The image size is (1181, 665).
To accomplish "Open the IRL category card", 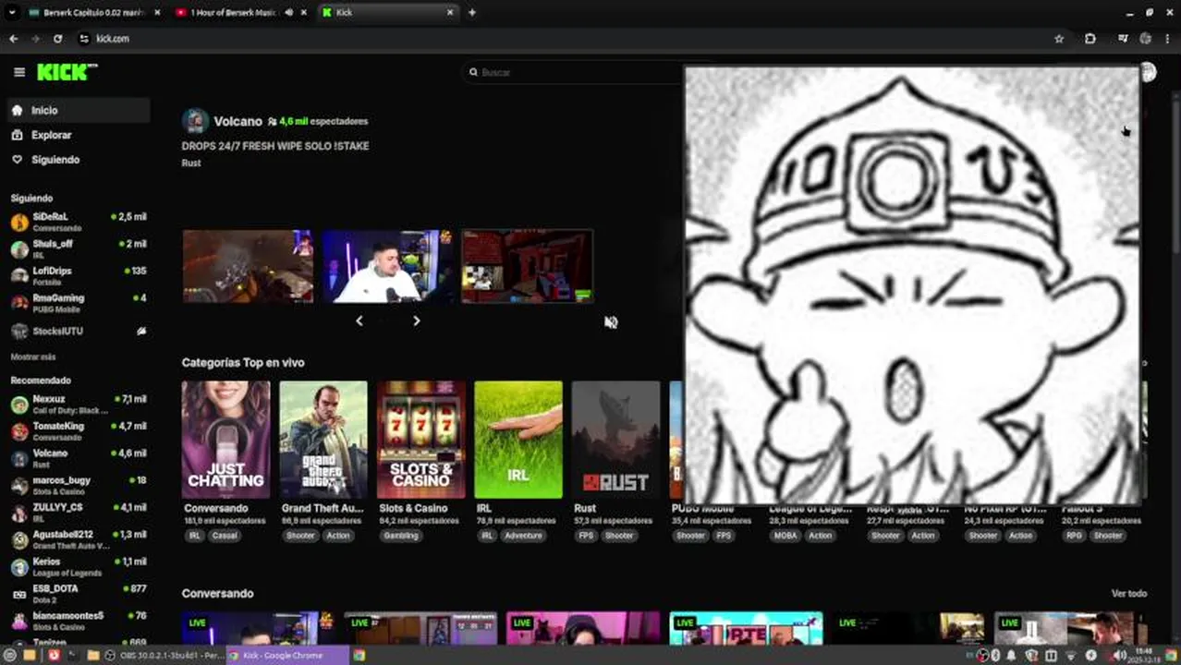I will tap(518, 440).
